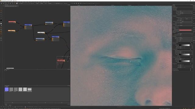Click the white background color swatch in left toolbar
195x109 pixels.
[x=1, y=24]
